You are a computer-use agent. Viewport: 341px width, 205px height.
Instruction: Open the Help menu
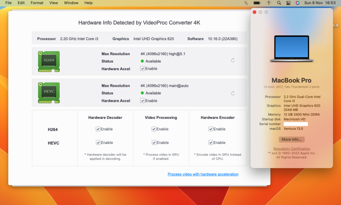click(x=89, y=3)
